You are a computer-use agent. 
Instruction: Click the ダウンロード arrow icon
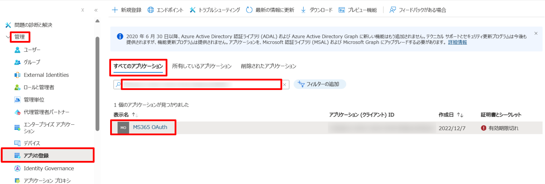point(303,10)
